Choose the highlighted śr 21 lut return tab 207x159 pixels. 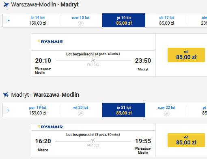tap(124, 110)
